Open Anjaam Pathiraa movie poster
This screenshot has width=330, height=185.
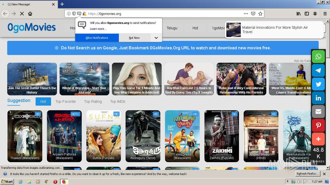point(64,136)
